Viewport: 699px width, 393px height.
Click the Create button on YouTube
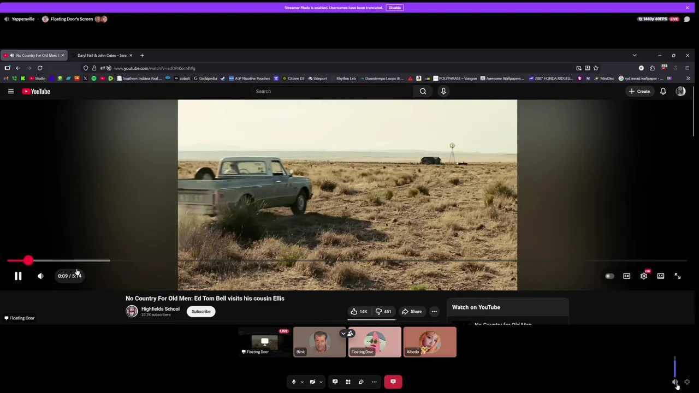pyautogui.click(x=639, y=91)
